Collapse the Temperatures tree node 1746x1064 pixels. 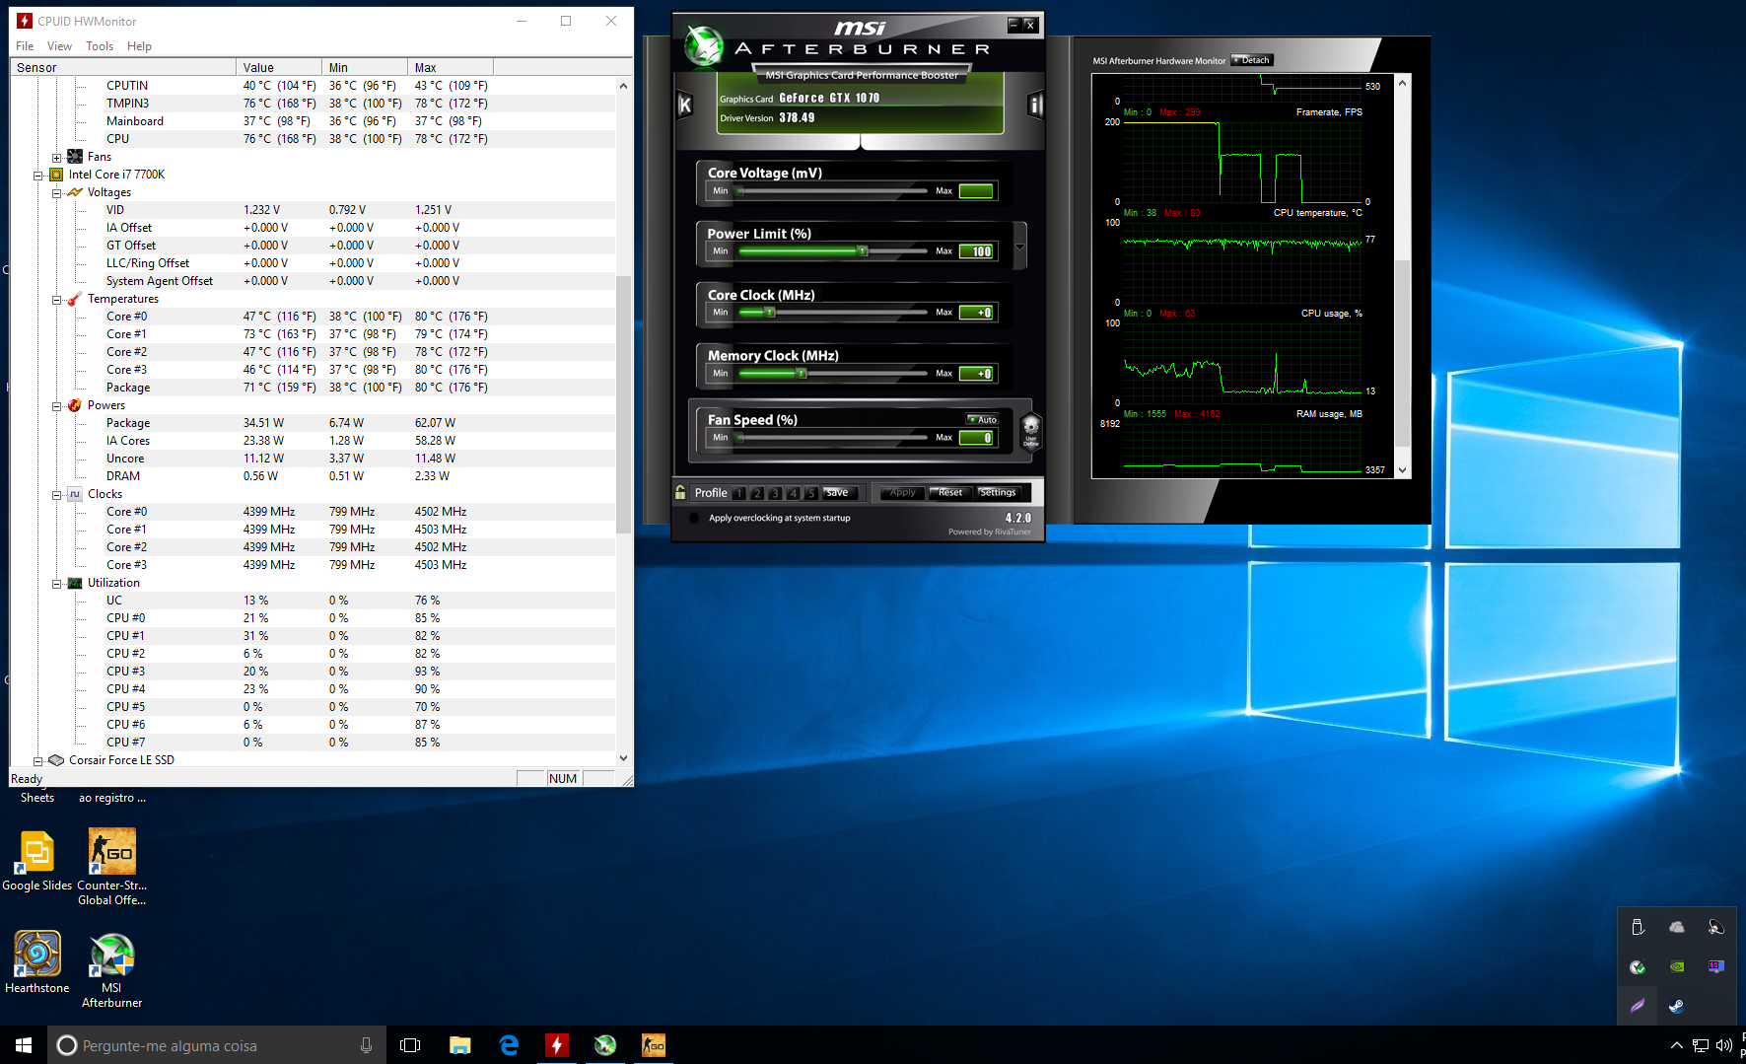pos(56,299)
